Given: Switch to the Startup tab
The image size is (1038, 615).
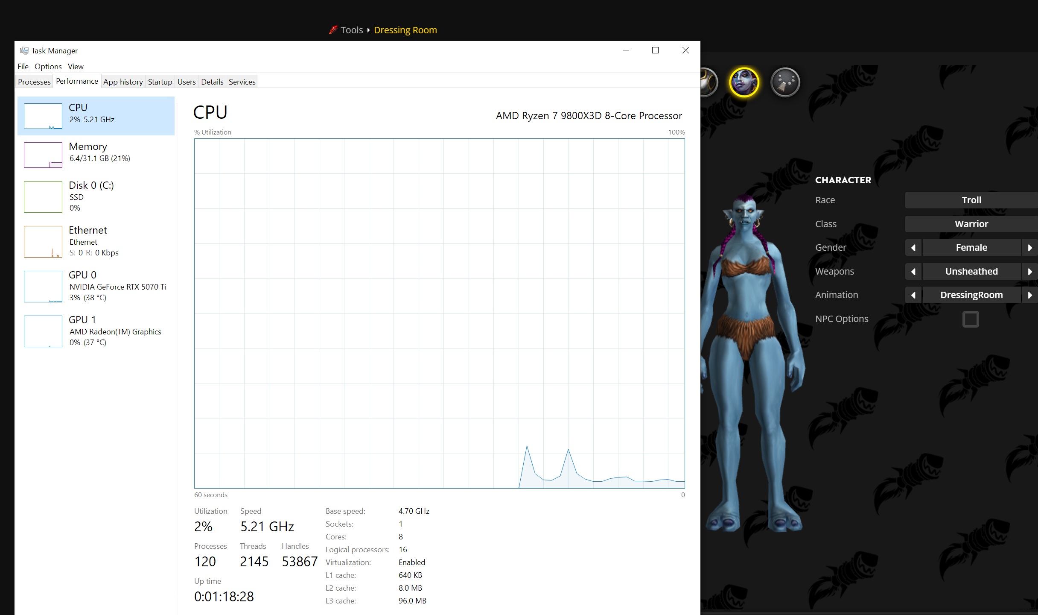Looking at the screenshot, I should point(160,82).
